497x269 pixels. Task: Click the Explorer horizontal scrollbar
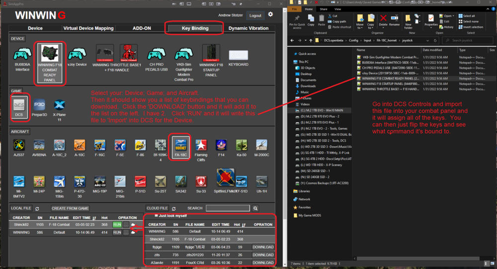point(418,259)
